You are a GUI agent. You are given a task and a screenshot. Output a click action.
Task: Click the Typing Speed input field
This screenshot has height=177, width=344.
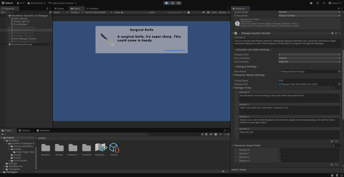[309, 80]
